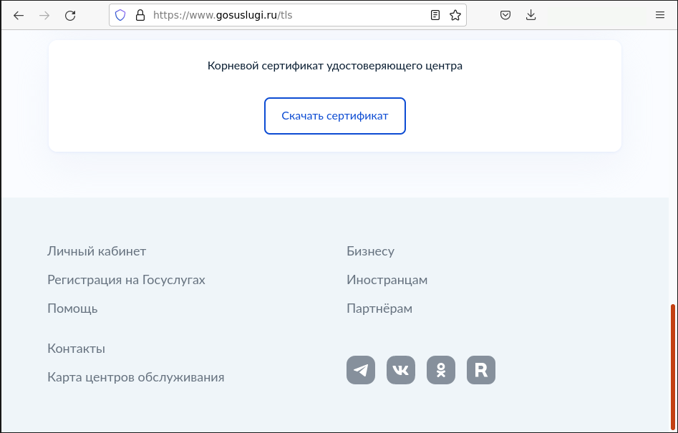This screenshot has height=433, width=678.
Task: Open the Бизнесу footer link
Action: click(x=371, y=251)
